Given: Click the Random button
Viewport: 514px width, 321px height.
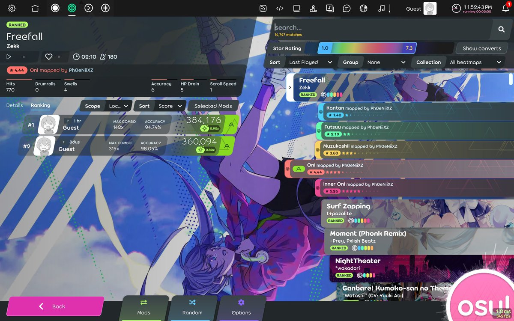Looking at the screenshot, I should 192,308.
